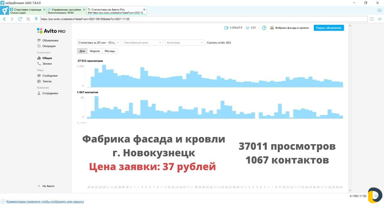This screenshot has width=384, height=204.
Task: Switch to the Стартовая страница tab
Action: point(28,11)
